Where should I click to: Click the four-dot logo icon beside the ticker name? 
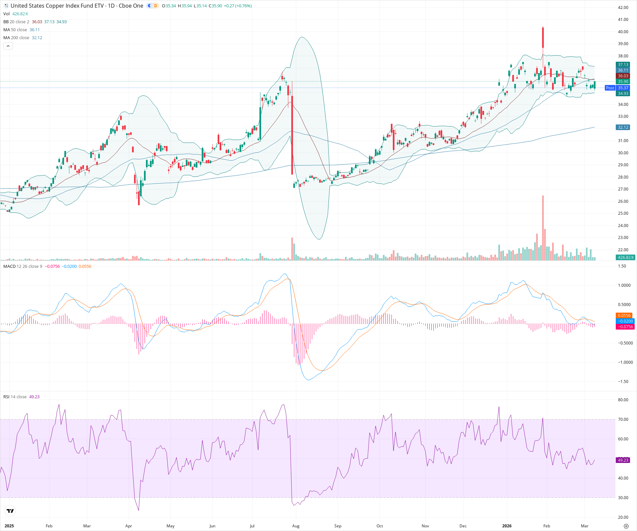(6, 6)
